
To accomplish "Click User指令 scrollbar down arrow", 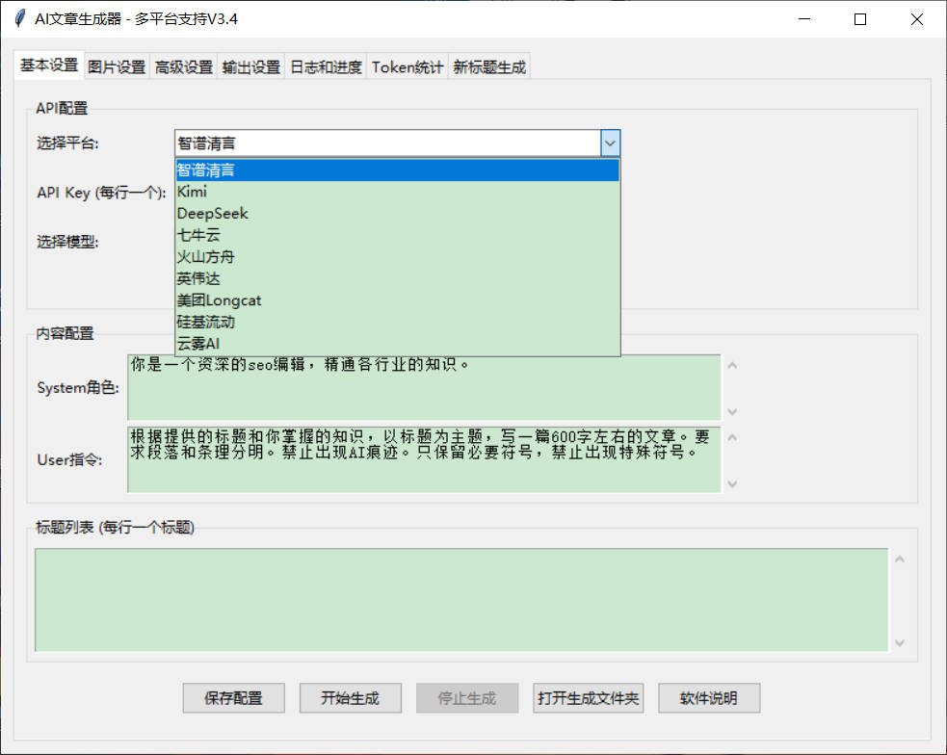I will coord(732,483).
